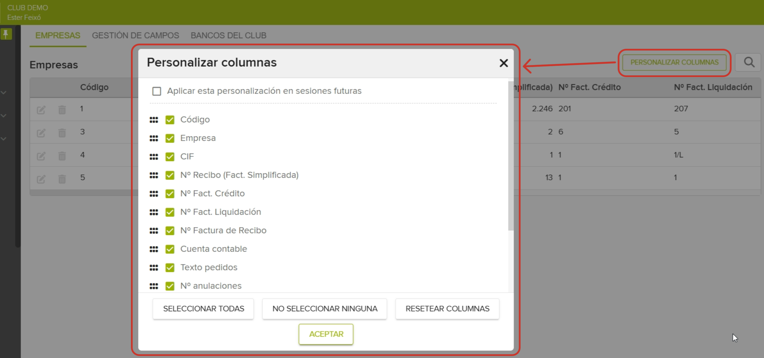This screenshot has height=358, width=764.
Task: Open the BANCOS DEL CLUB tab
Action: [x=228, y=35]
